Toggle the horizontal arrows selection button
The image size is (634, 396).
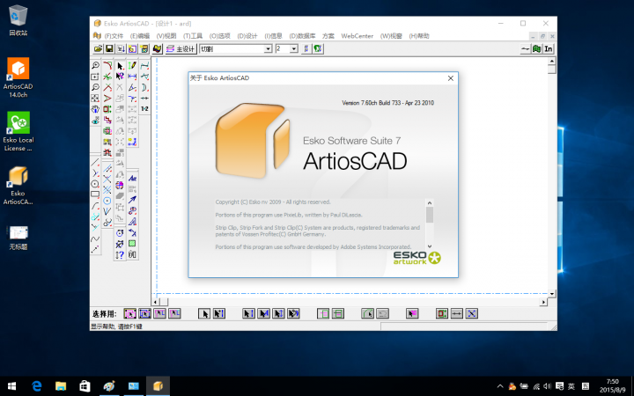pos(456,313)
